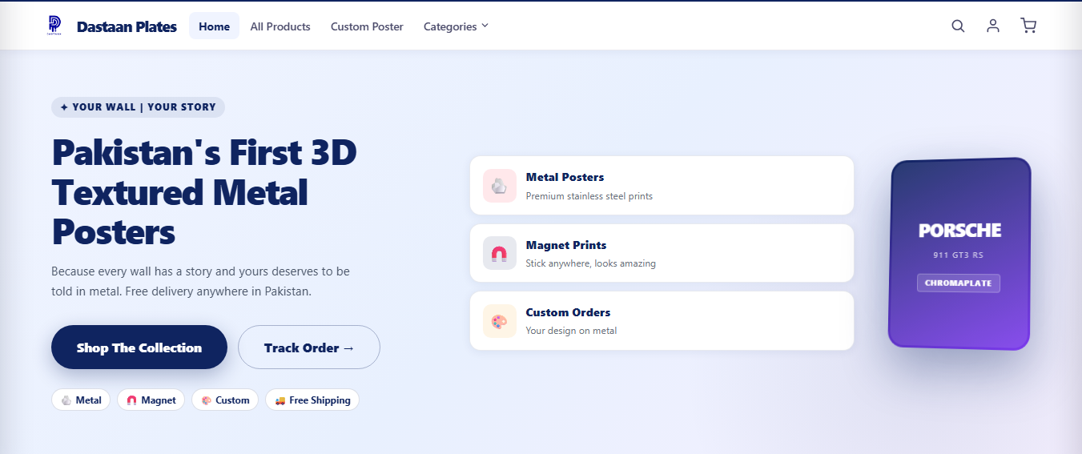Open the search icon in header

click(958, 26)
